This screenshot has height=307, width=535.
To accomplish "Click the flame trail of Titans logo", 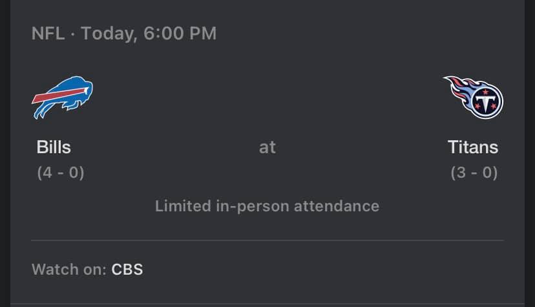I will coord(456,87).
